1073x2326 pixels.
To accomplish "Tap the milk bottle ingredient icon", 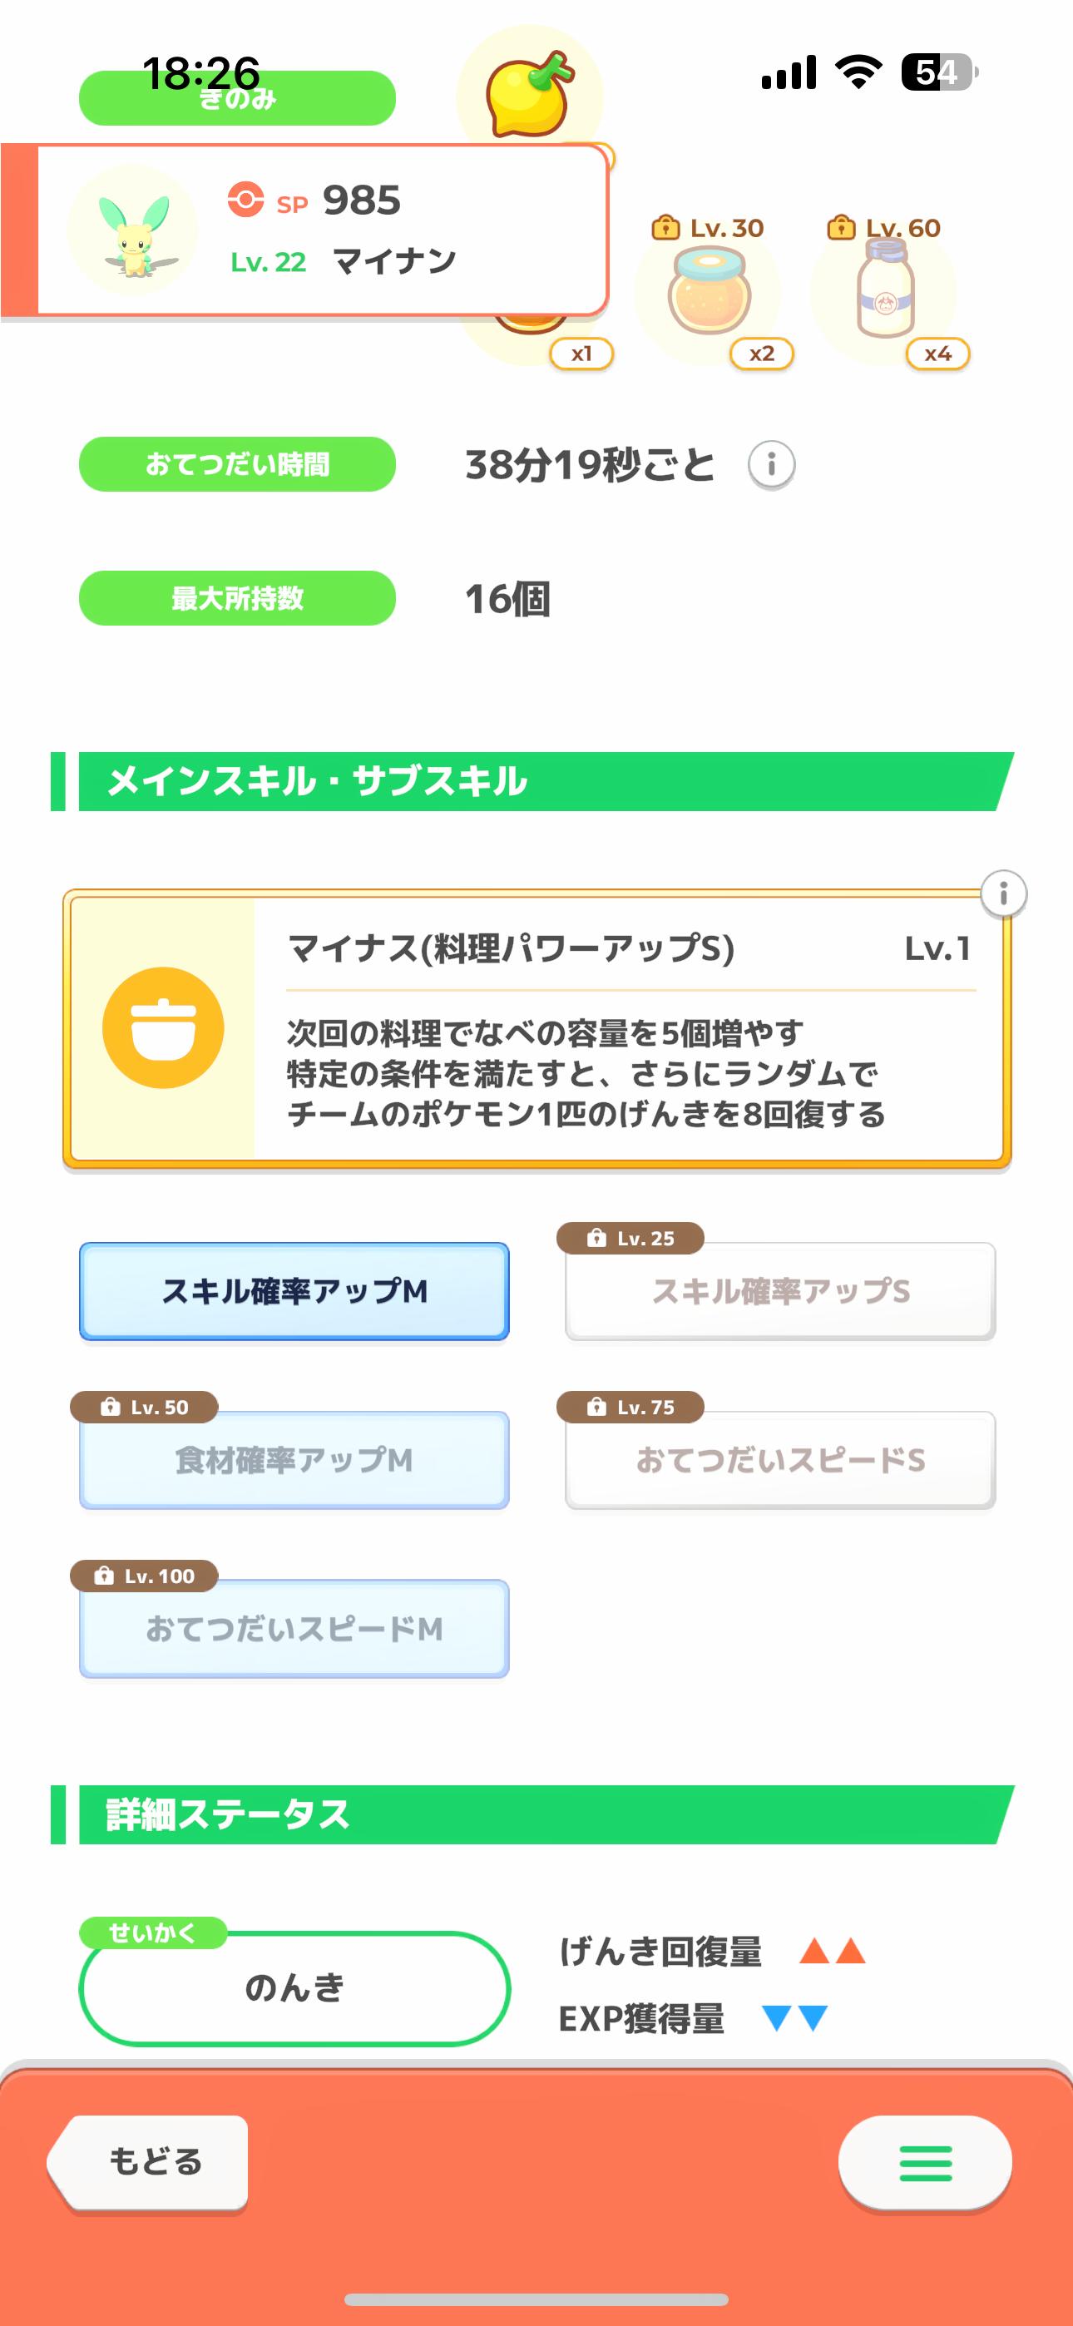I will coord(885,291).
